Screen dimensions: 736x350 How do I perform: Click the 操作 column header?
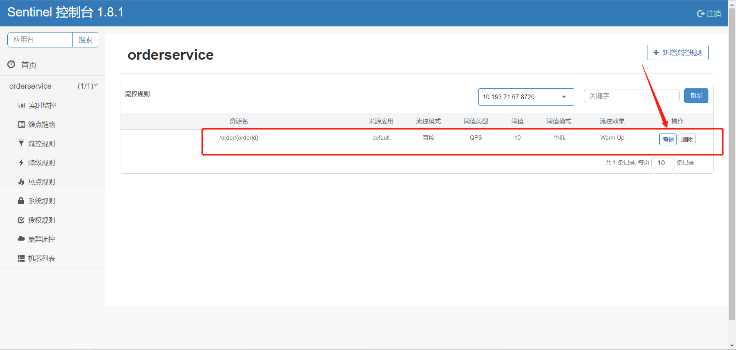pyautogui.click(x=677, y=121)
